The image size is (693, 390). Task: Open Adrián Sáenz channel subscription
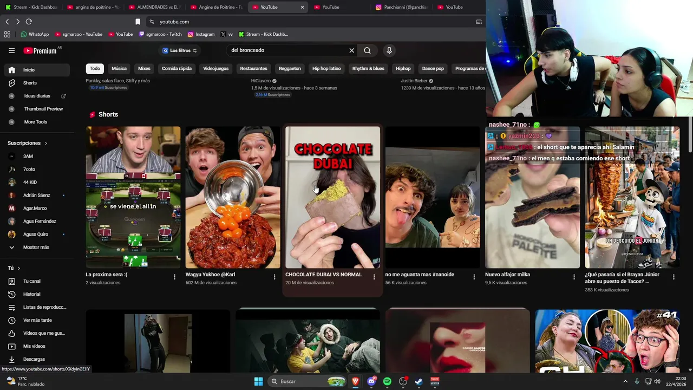(x=37, y=195)
